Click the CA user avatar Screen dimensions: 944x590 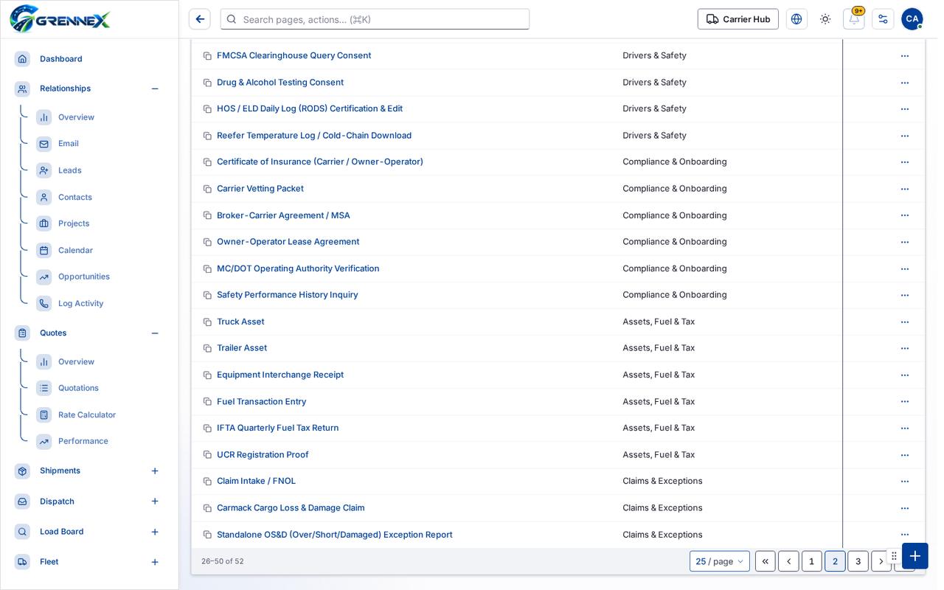(912, 19)
